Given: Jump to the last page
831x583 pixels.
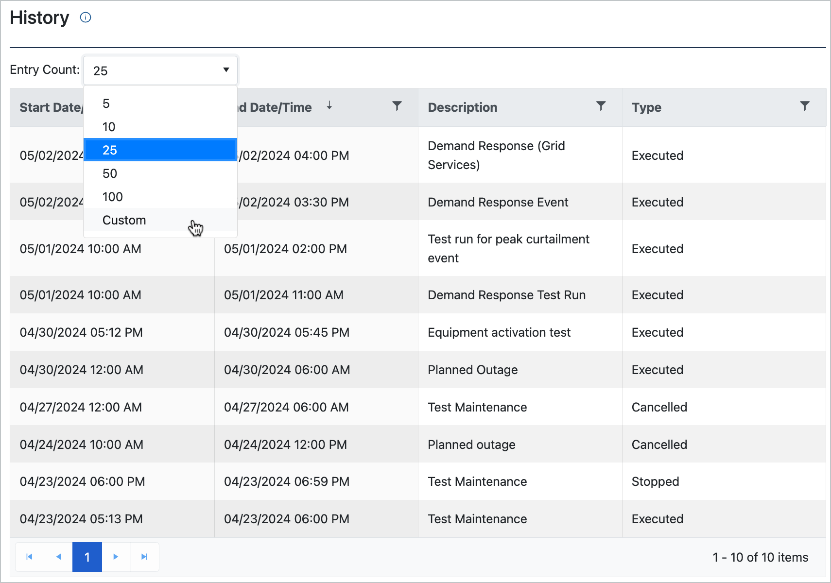Looking at the screenshot, I should click(144, 557).
